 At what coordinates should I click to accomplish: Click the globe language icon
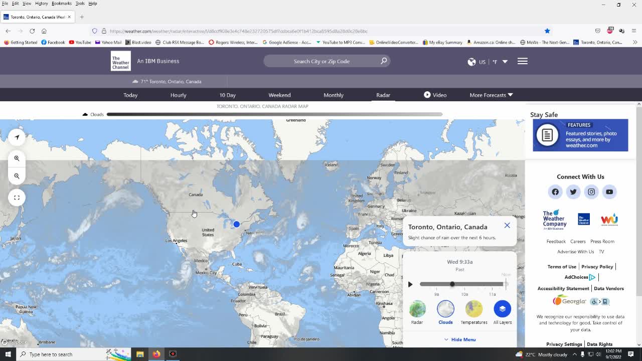click(471, 62)
